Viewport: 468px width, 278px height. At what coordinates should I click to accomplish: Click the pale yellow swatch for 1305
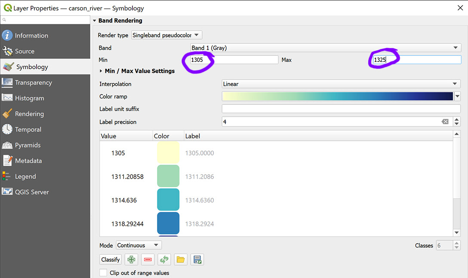[x=168, y=153]
